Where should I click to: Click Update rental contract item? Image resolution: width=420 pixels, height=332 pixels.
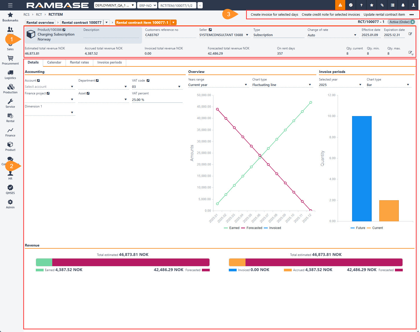384,15
